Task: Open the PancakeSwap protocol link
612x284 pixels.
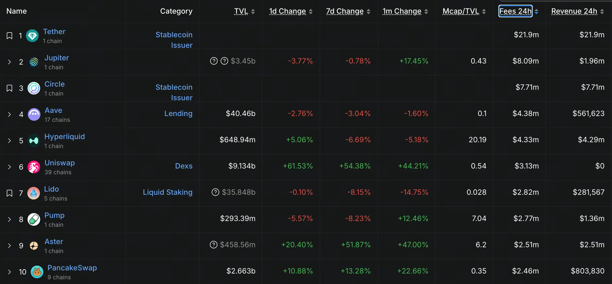Action: [x=72, y=268]
